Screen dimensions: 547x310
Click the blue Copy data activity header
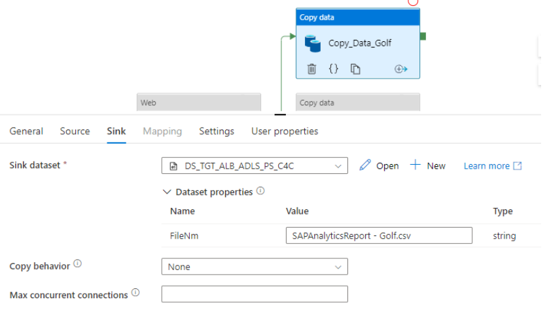(358, 17)
